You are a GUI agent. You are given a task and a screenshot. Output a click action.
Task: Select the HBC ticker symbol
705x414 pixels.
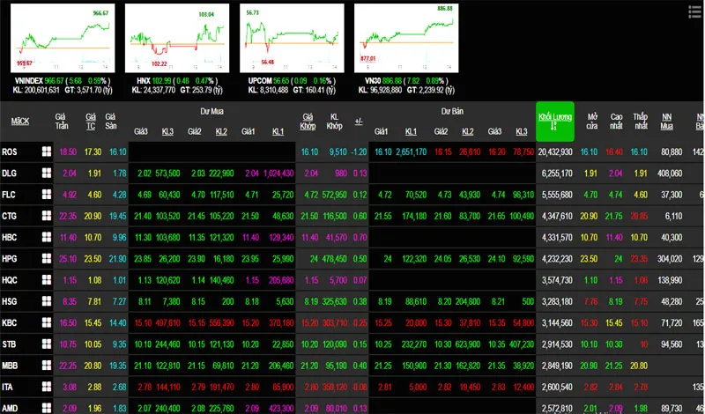point(9,237)
